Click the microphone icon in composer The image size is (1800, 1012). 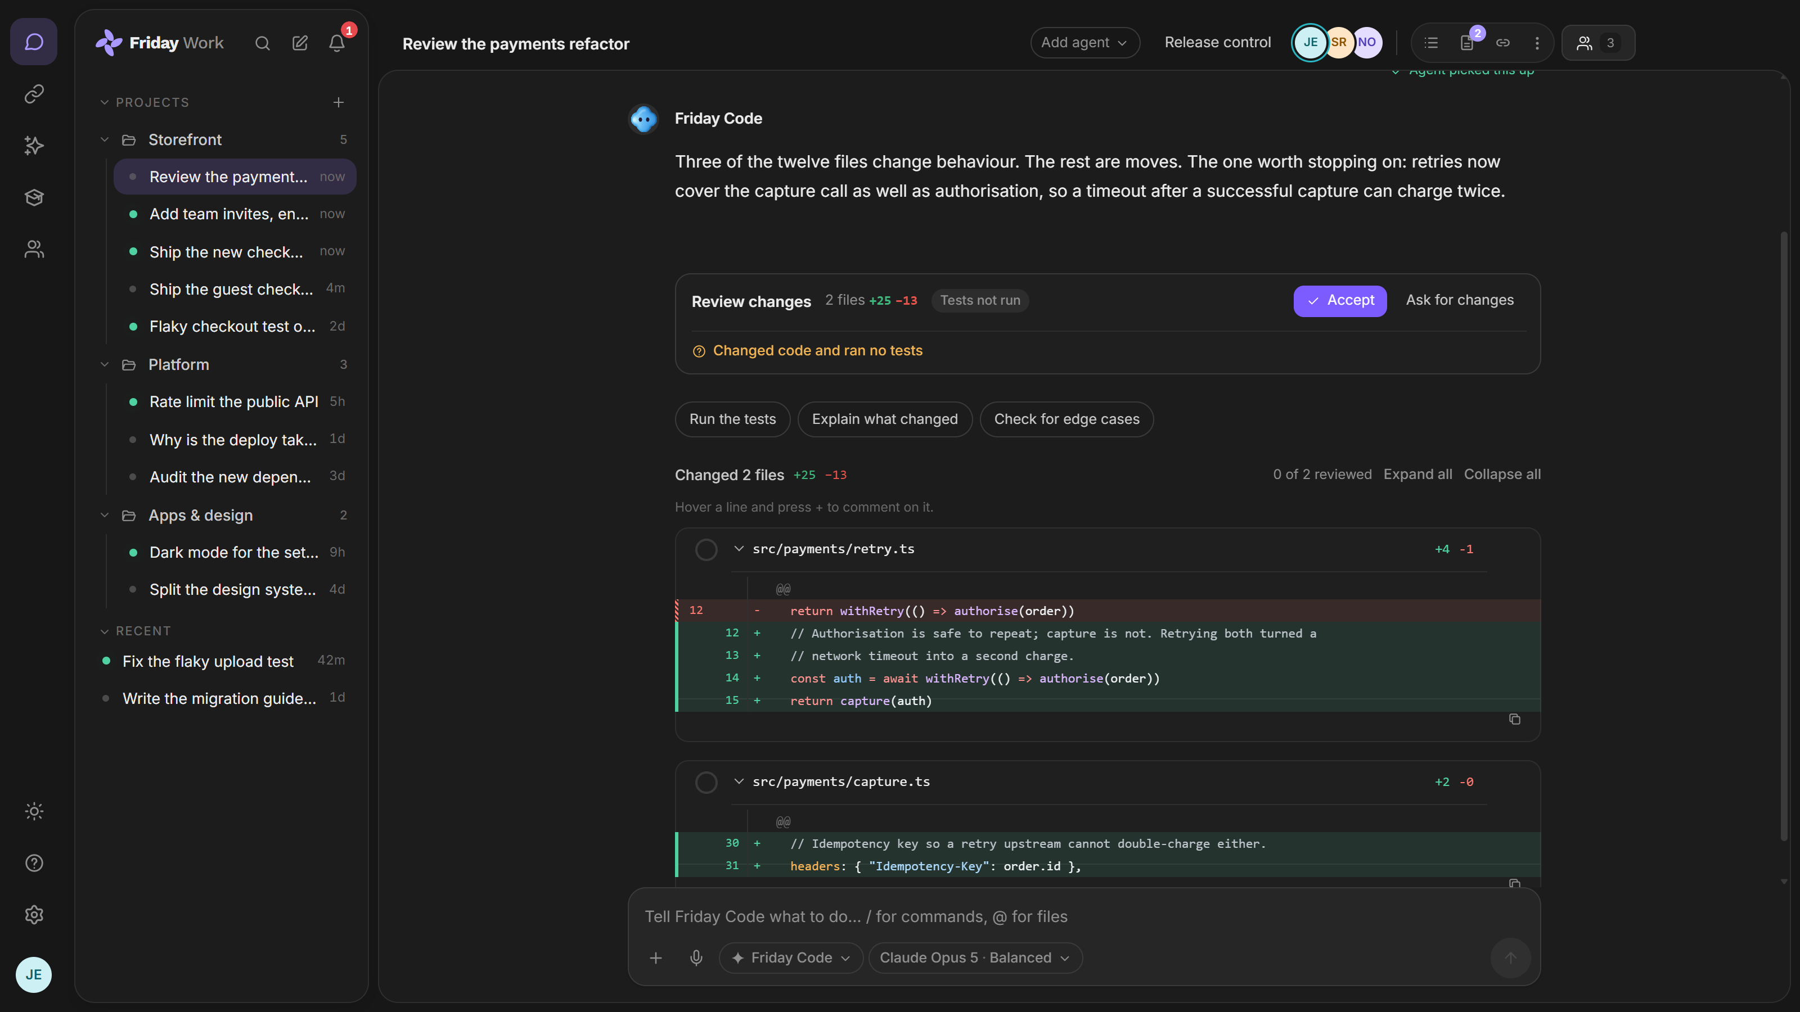click(x=696, y=957)
